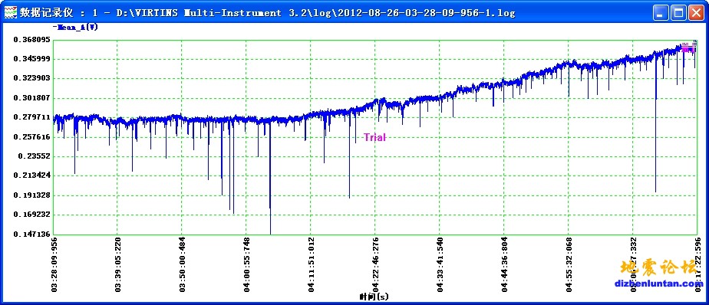Image resolution: width=709 pixels, height=305 pixels.
Task: Click y-axis value 0.147136
Action: [x=31, y=234]
